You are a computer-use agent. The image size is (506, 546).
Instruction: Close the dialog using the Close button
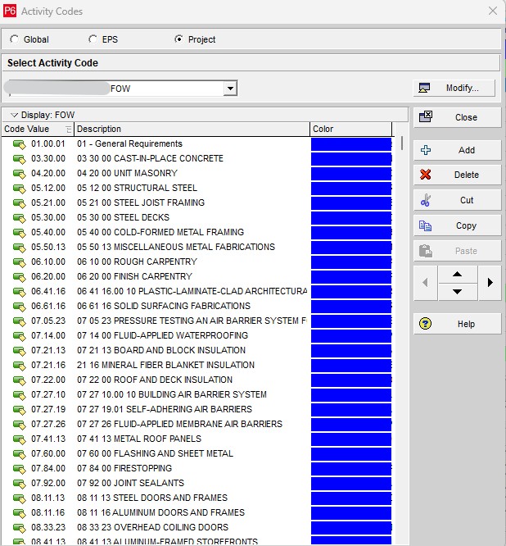(x=457, y=117)
